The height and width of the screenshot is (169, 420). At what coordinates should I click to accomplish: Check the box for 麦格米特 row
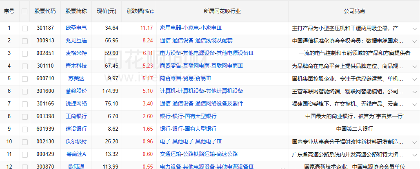click(25, 53)
